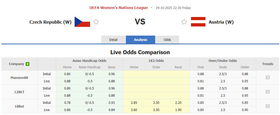Select 12BET company row
The width and height of the screenshot is (280, 115).
[x=19, y=92]
